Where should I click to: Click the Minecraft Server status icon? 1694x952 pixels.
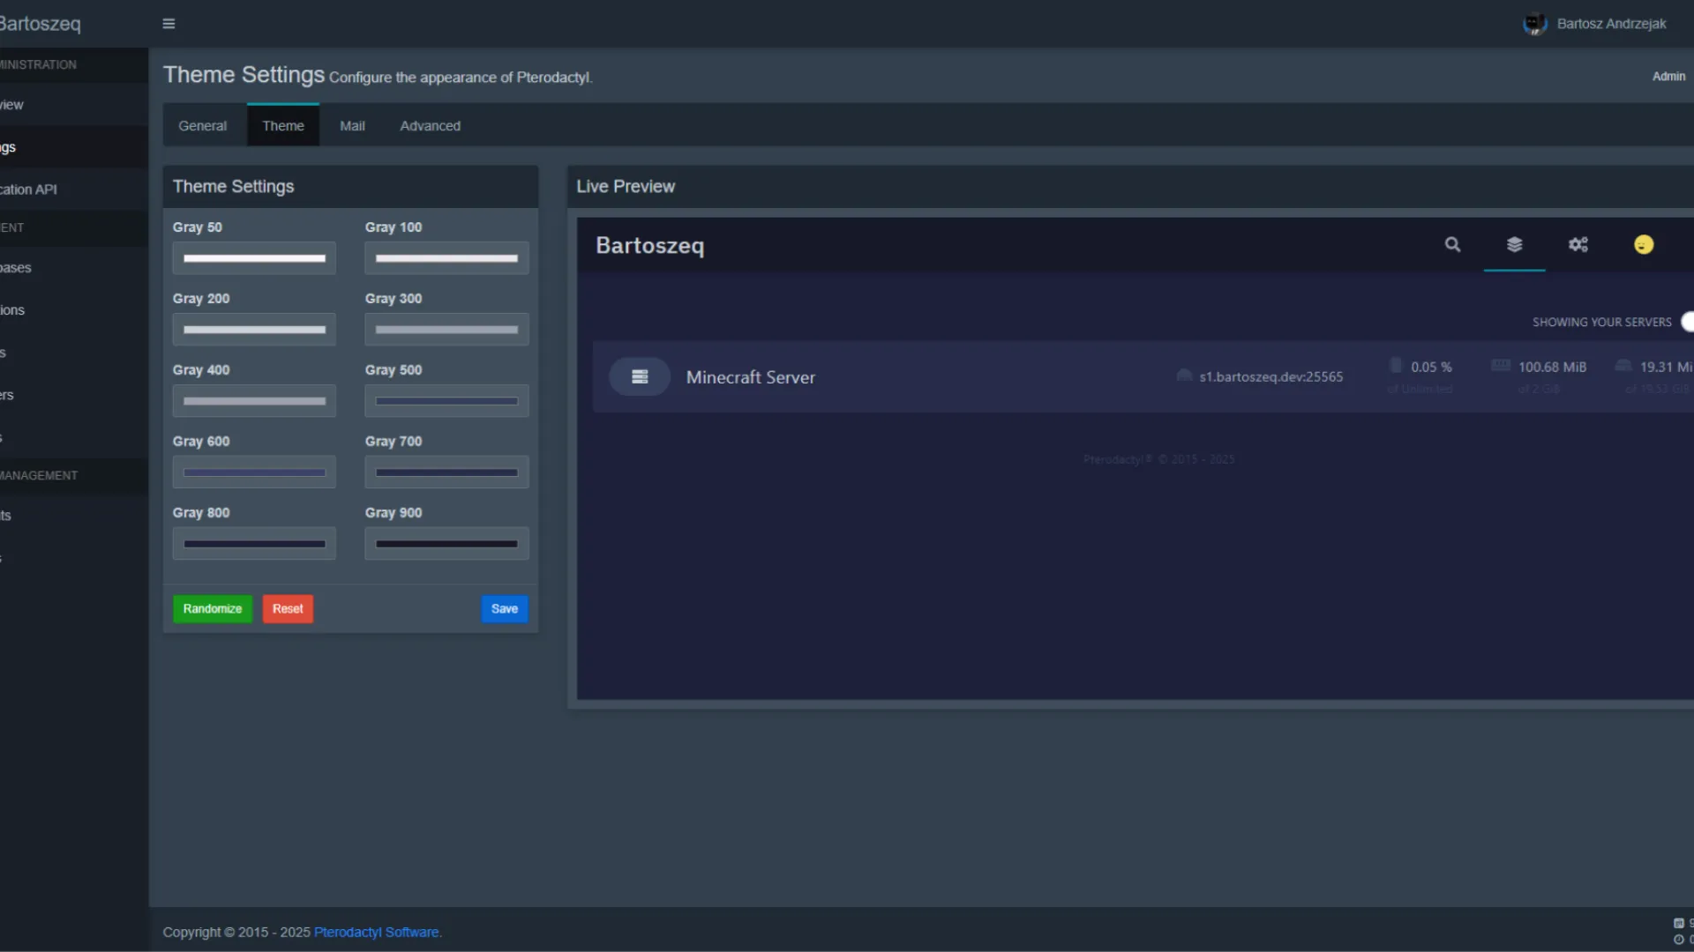point(640,377)
